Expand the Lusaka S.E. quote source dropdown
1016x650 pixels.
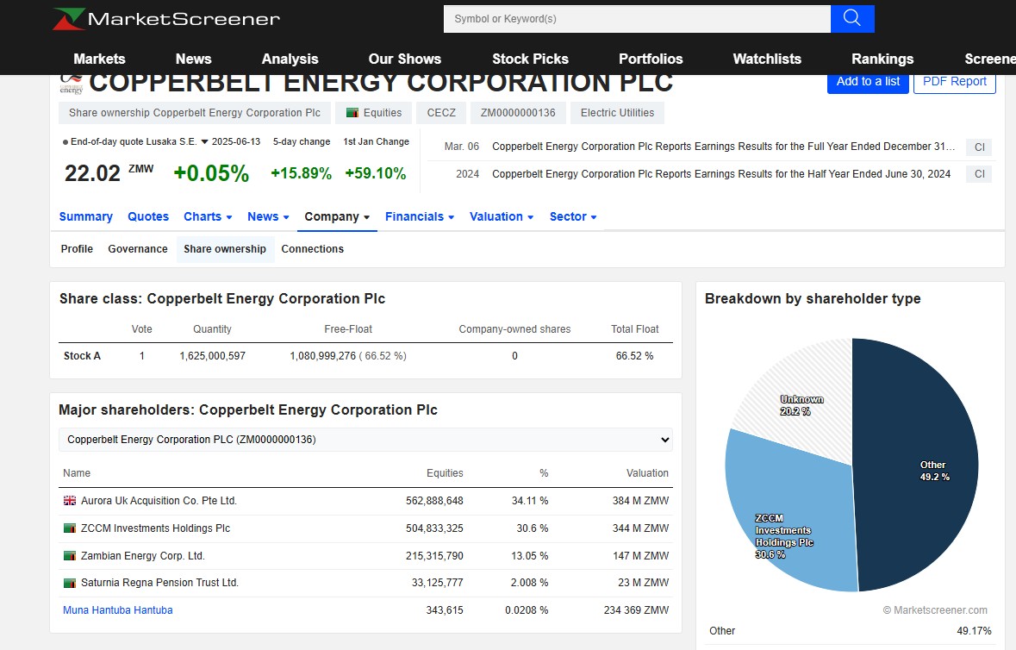click(x=204, y=142)
